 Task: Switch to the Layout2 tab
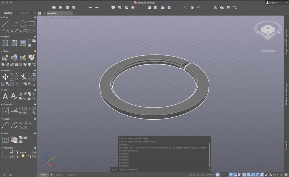pos(71,175)
